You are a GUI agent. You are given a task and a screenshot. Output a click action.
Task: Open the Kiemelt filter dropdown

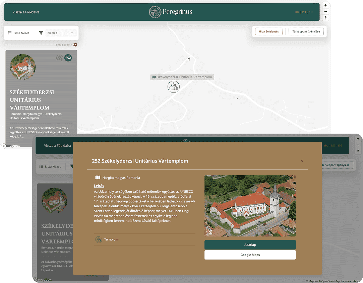pos(60,33)
